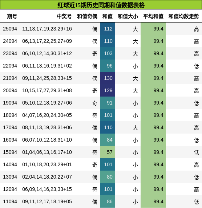Select period number 25094
The height and width of the screenshot is (208, 202).
click(x=10, y=29)
